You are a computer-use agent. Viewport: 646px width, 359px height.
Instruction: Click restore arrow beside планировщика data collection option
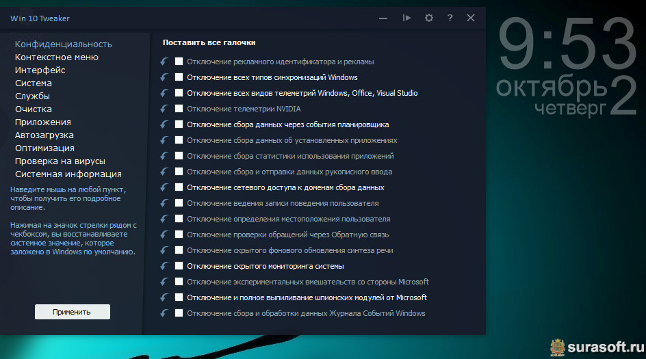click(x=164, y=124)
